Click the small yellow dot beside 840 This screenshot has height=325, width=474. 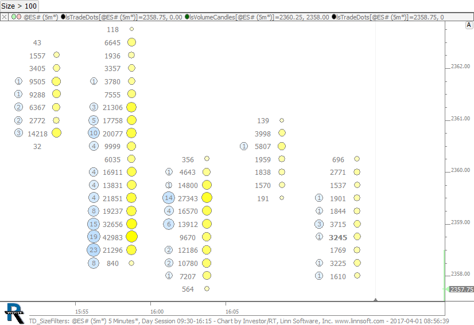[131, 263]
